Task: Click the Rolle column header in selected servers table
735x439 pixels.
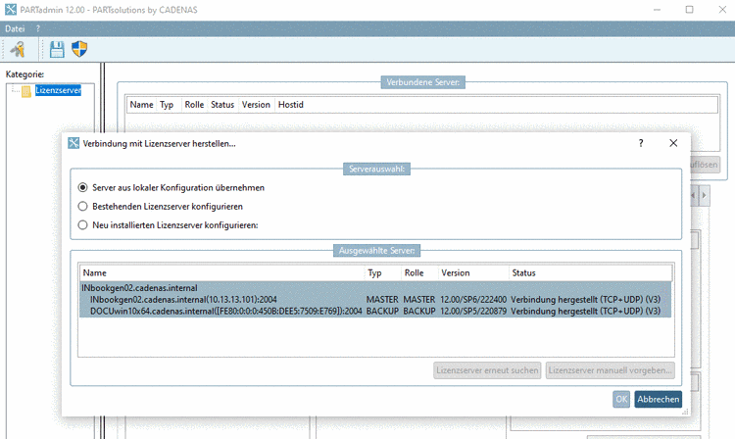Action: pyautogui.click(x=419, y=272)
